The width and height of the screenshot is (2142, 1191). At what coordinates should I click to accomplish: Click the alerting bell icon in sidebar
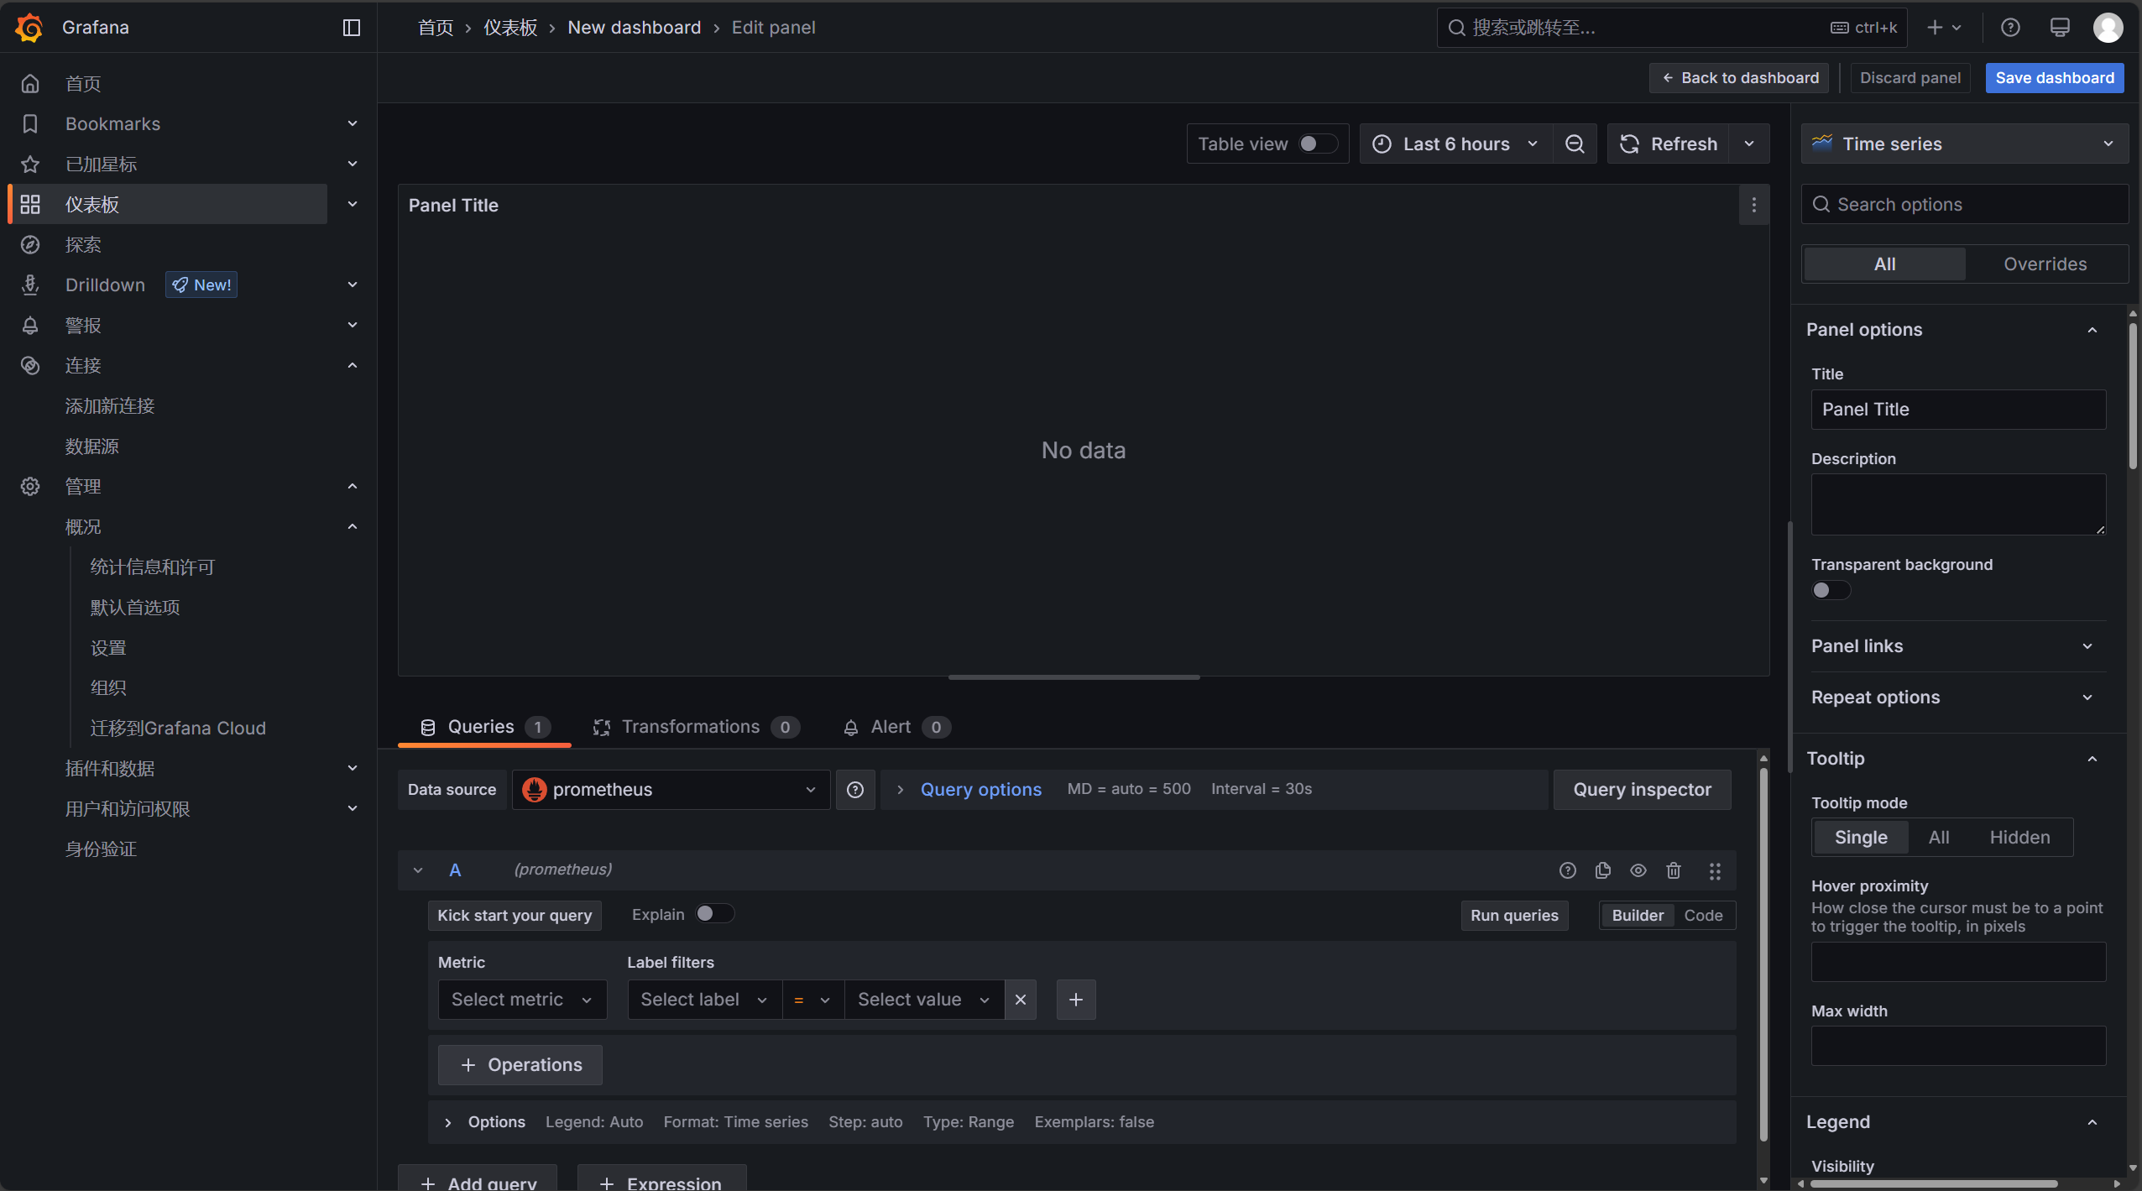30,326
